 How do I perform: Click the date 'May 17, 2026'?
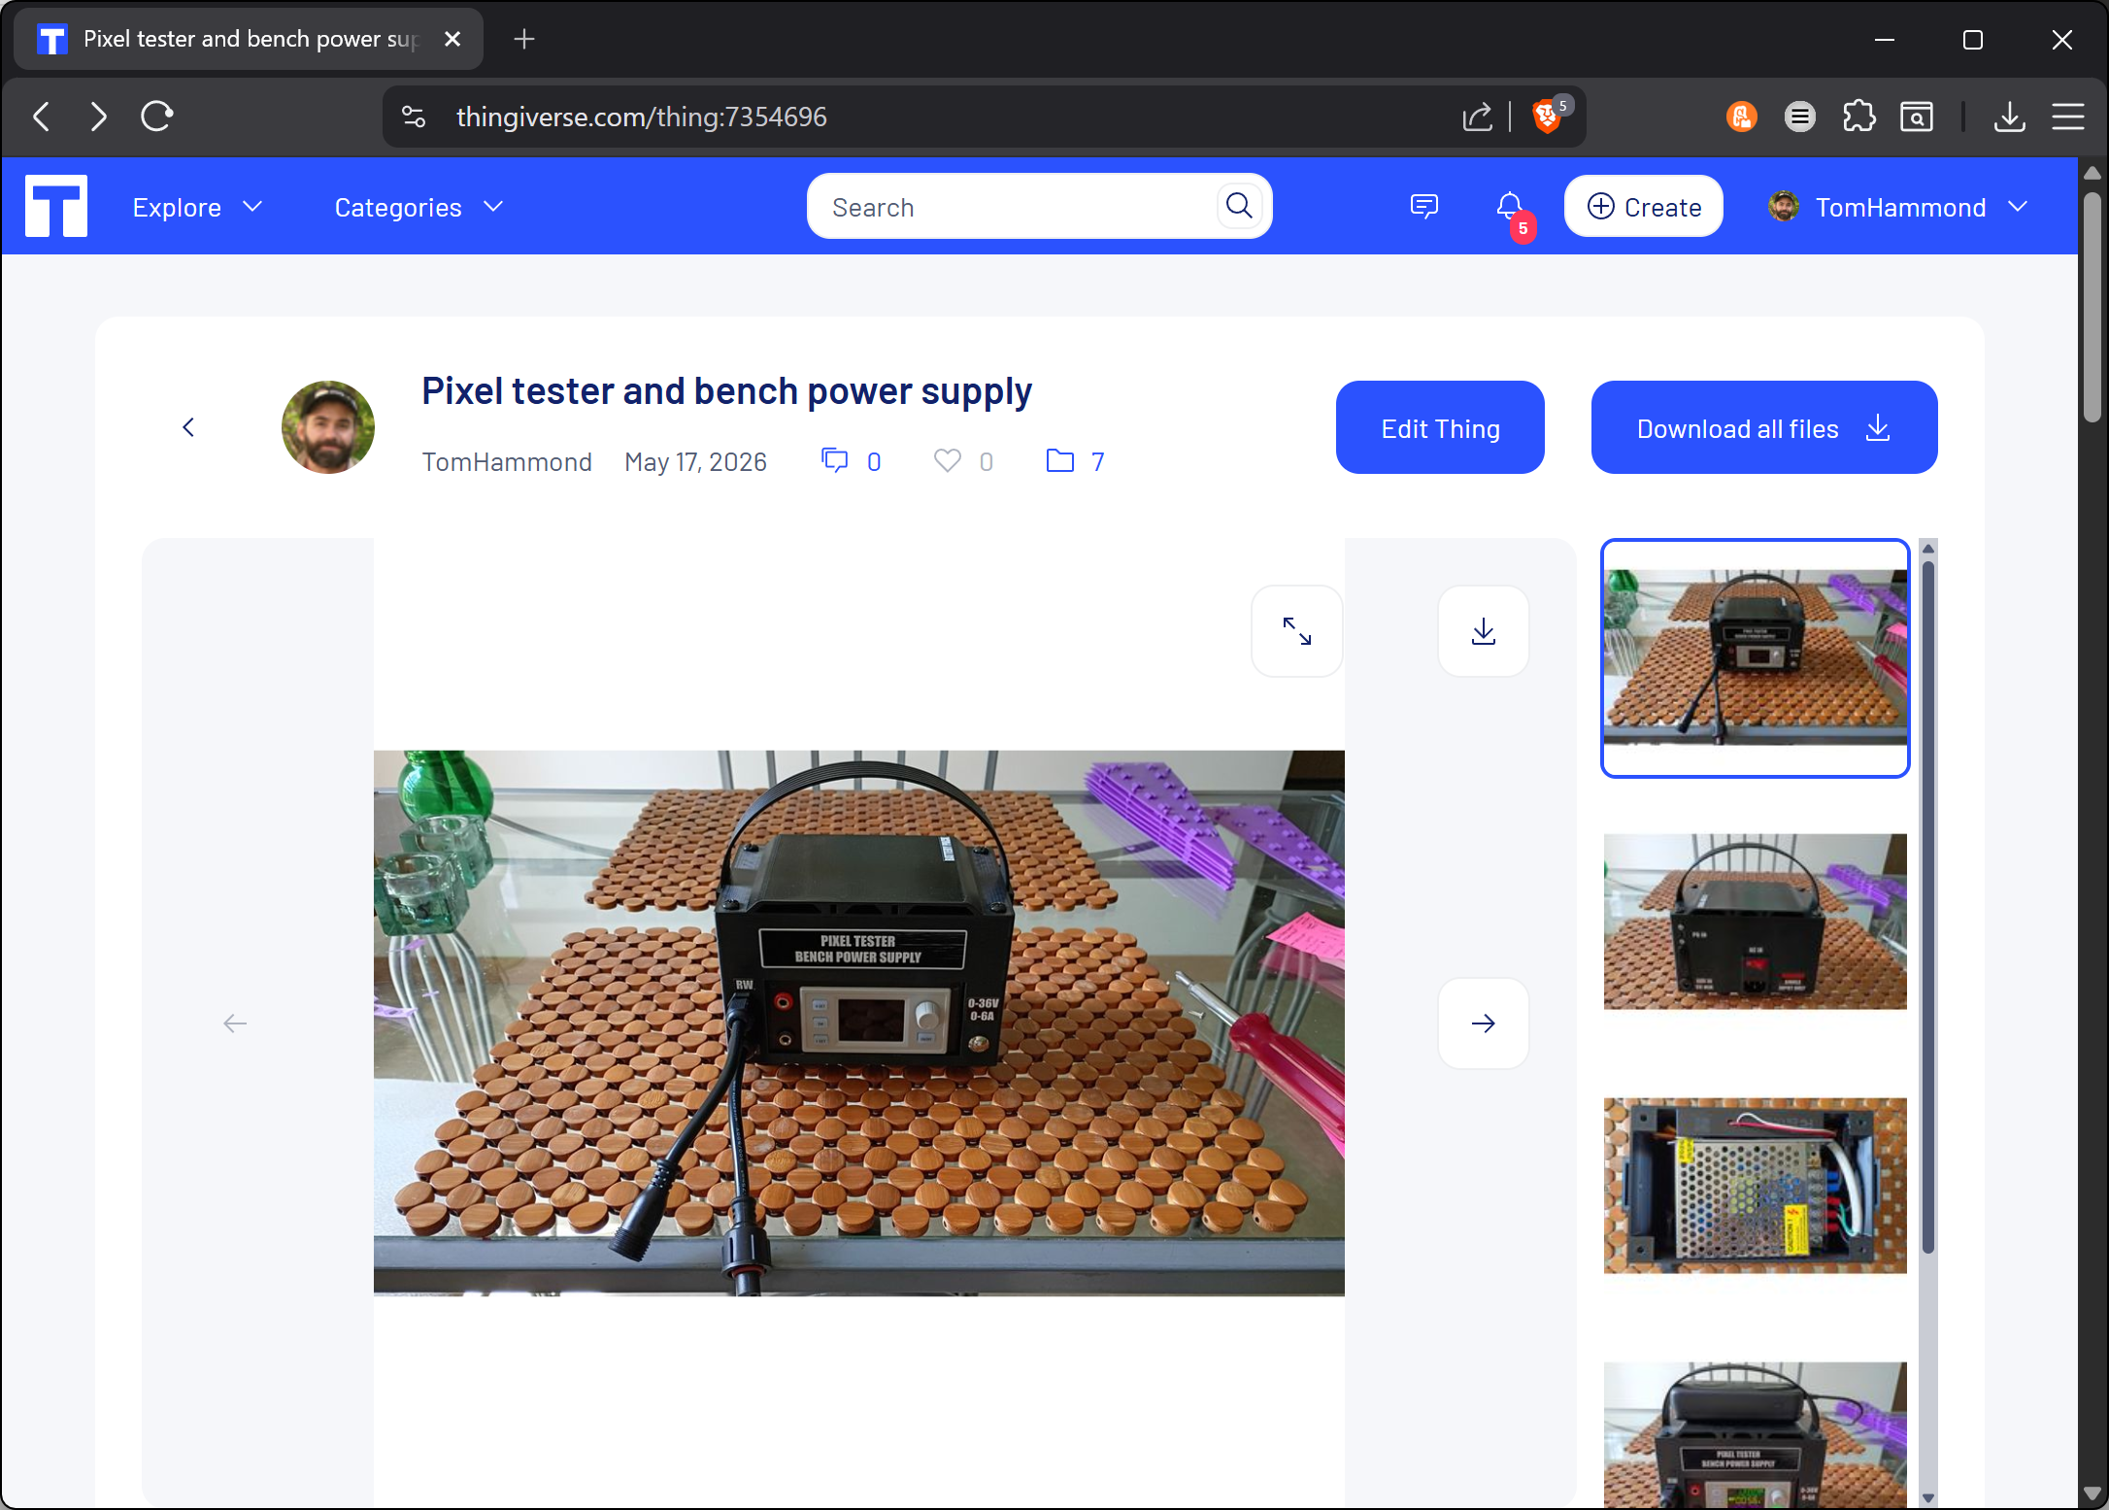(x=695, y=462)
